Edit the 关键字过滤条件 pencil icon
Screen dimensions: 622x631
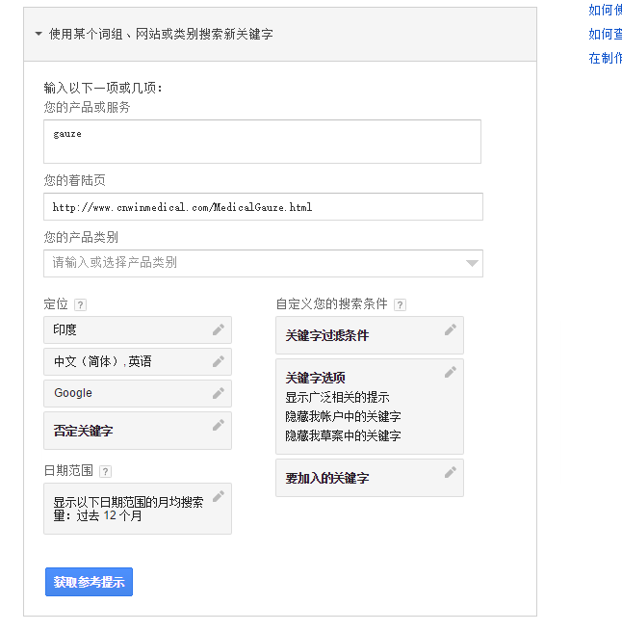point(451,330)
